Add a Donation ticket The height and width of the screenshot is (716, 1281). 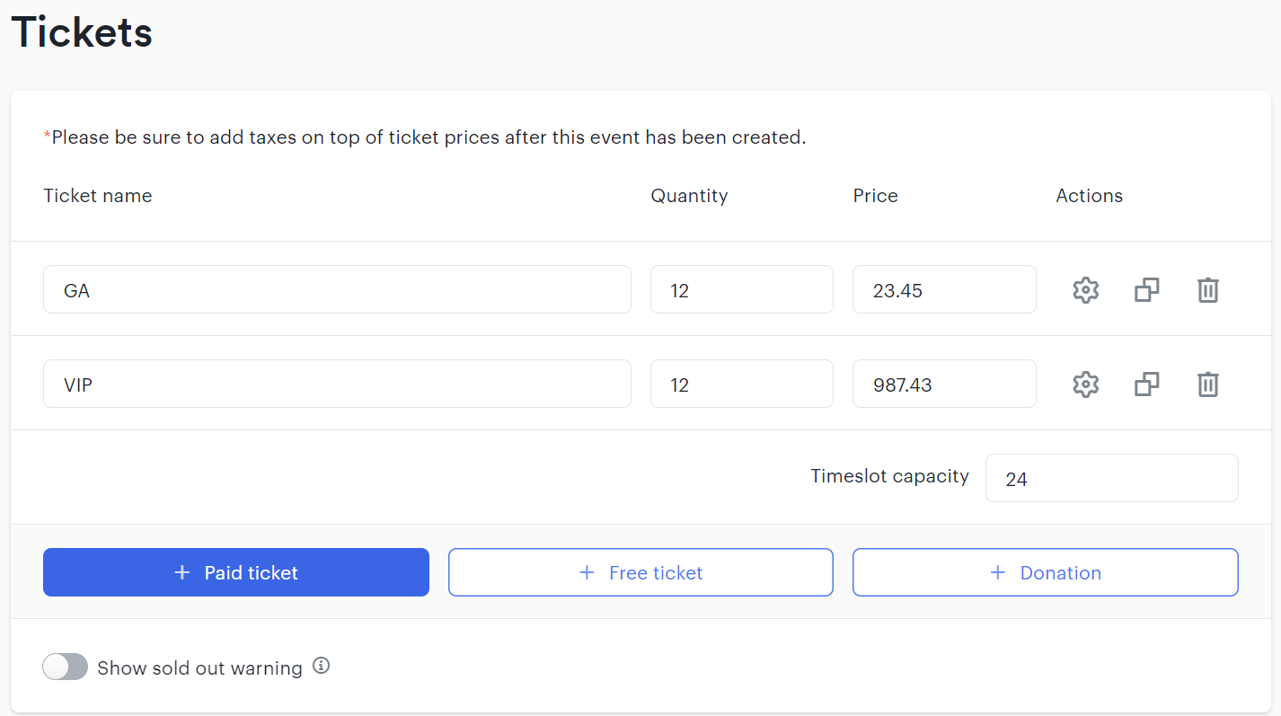1046,572
